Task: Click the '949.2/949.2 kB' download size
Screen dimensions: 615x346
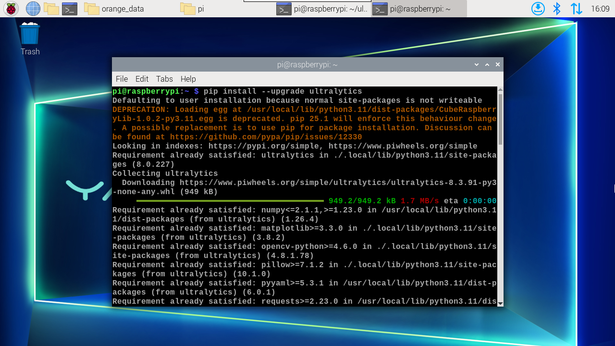Action: click(362, 201)
